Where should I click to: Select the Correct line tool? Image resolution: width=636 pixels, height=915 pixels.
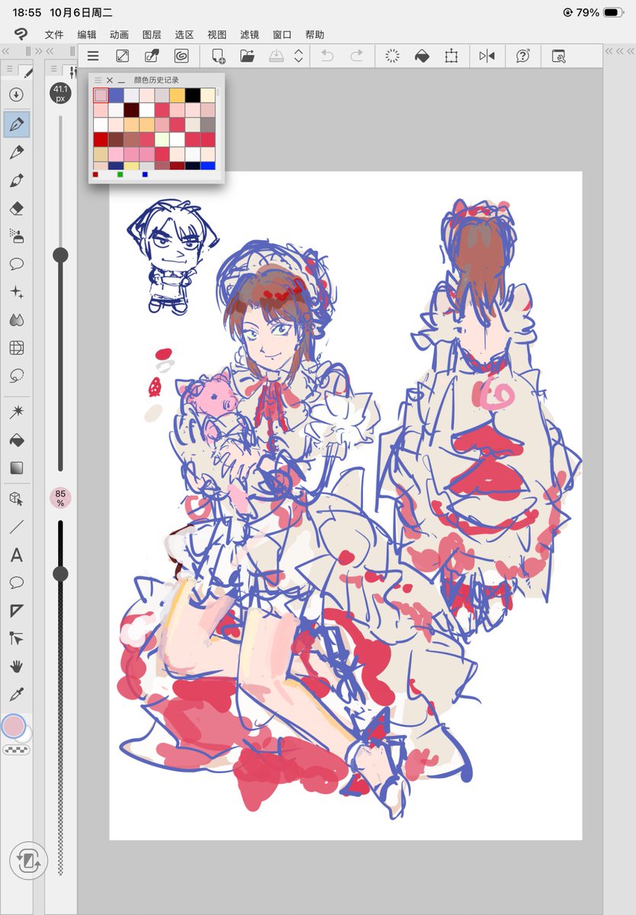coord(16,638)
